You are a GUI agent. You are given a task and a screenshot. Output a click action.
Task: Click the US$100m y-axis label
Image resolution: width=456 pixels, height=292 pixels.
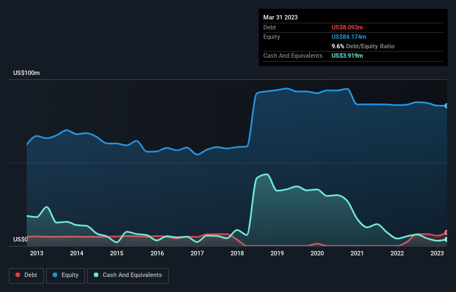[x=27, y=73]
